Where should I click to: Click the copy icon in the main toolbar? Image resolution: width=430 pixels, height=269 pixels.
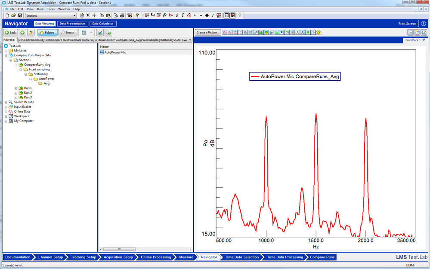[x=102, y=15]
